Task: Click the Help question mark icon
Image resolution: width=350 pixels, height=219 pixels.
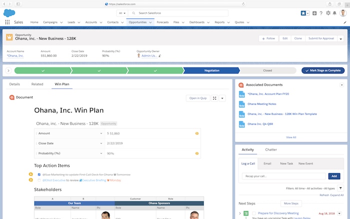Action: click(x=321, y=13)
